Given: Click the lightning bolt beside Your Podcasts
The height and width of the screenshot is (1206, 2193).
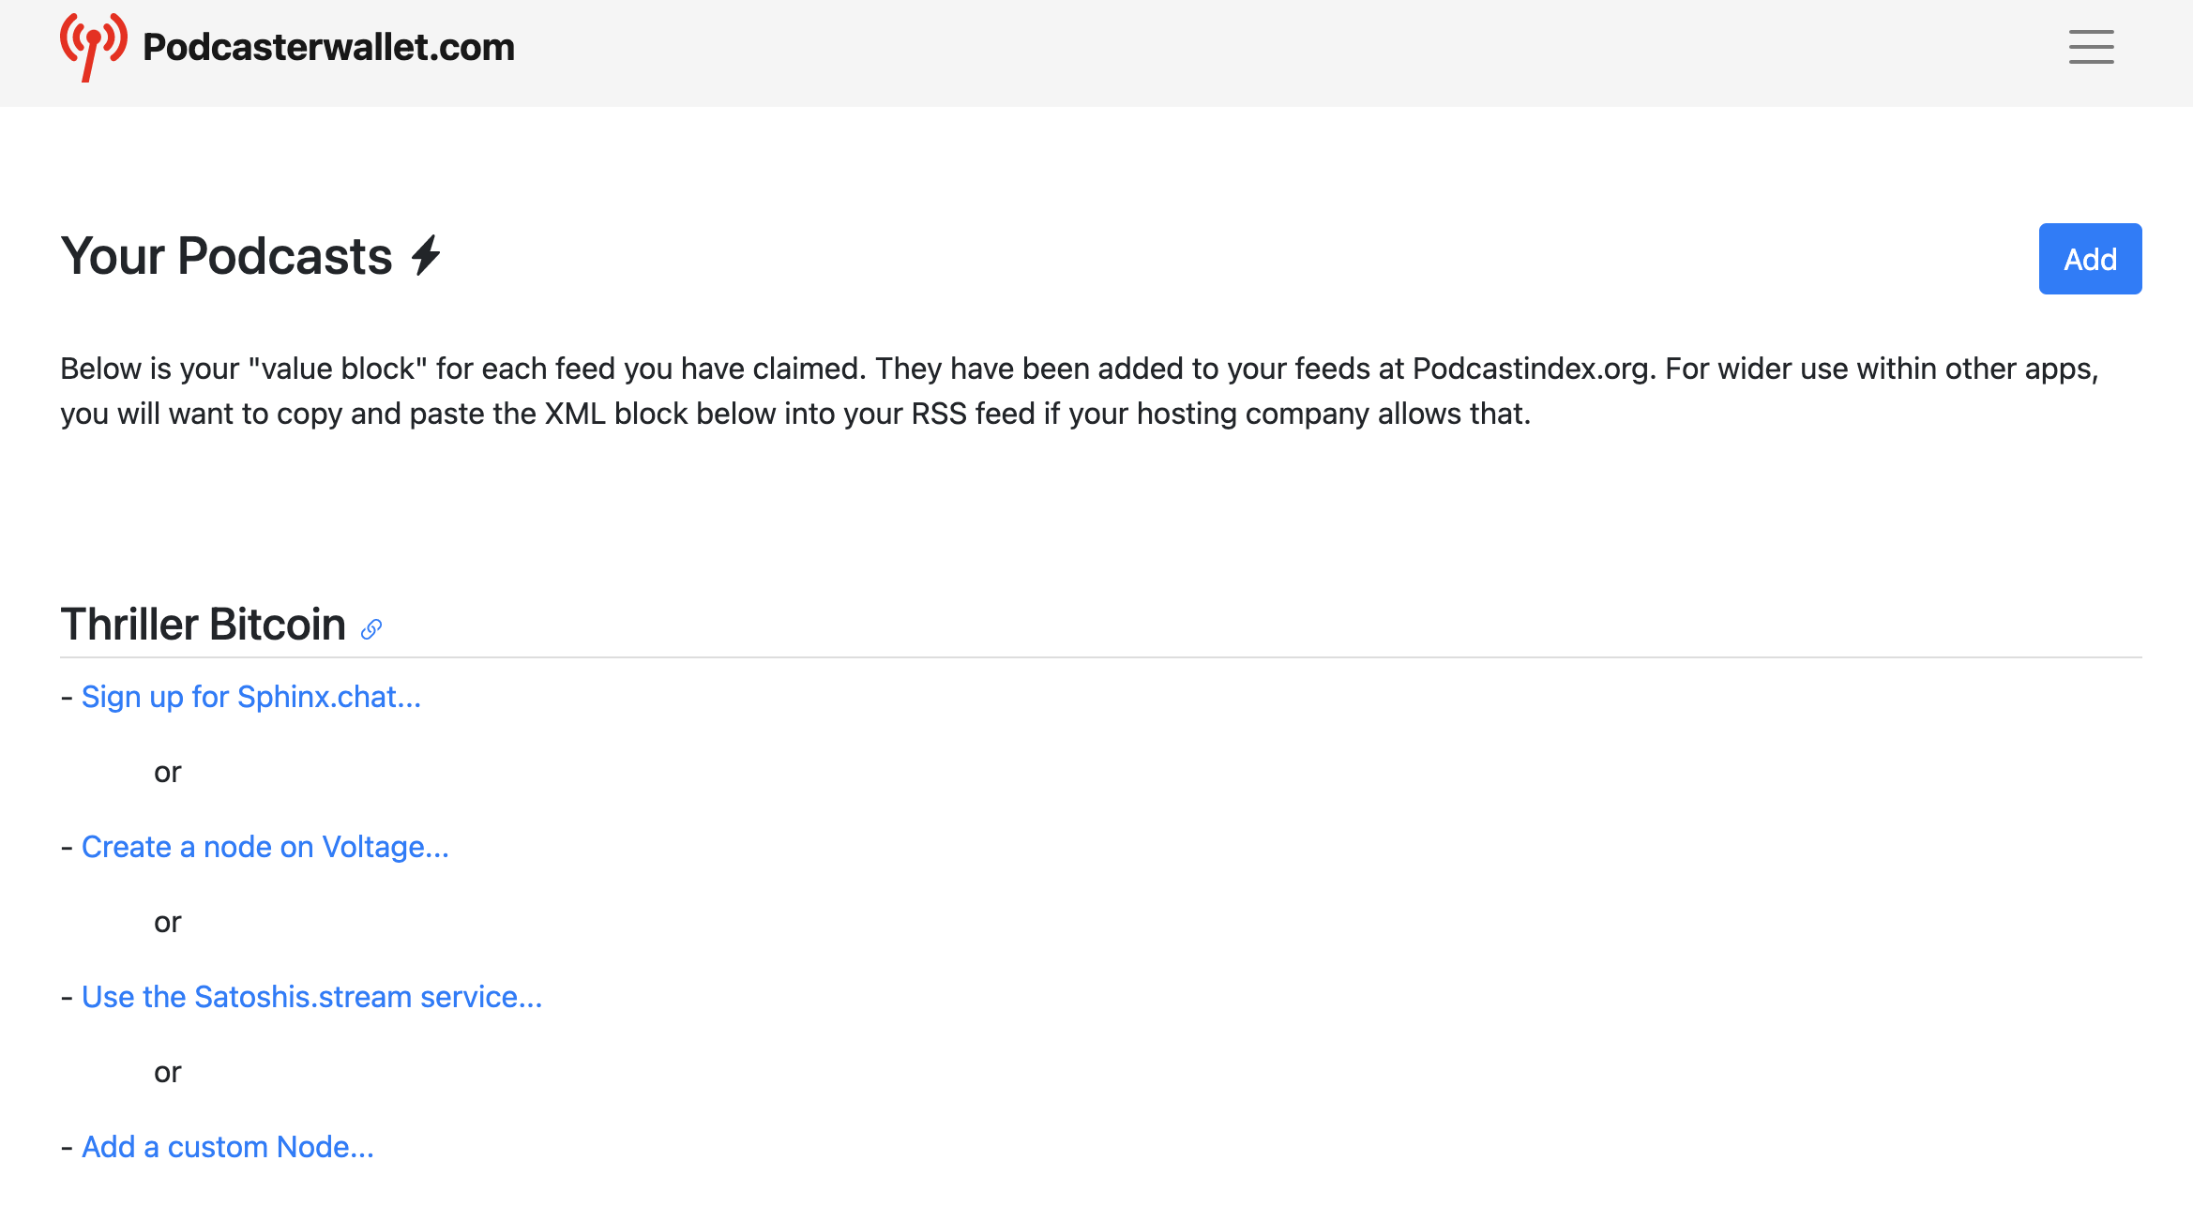Looking at the screenshot, I should click(427, 255).
